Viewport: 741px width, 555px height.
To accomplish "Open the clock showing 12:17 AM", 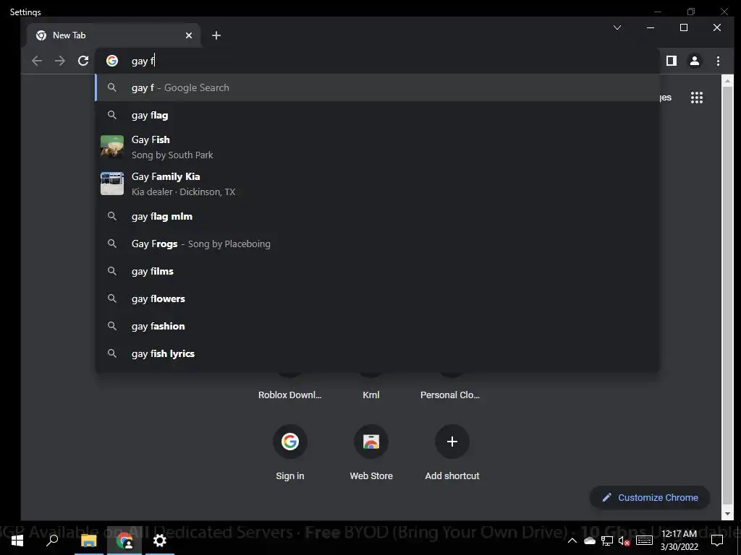I will click(x=679, y=541).
